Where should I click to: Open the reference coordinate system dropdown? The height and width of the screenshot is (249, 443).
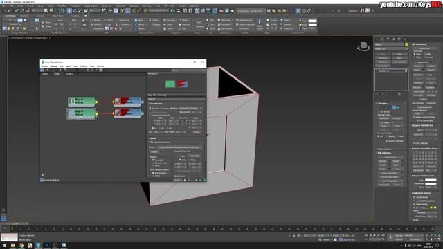[x=94, y=11]
